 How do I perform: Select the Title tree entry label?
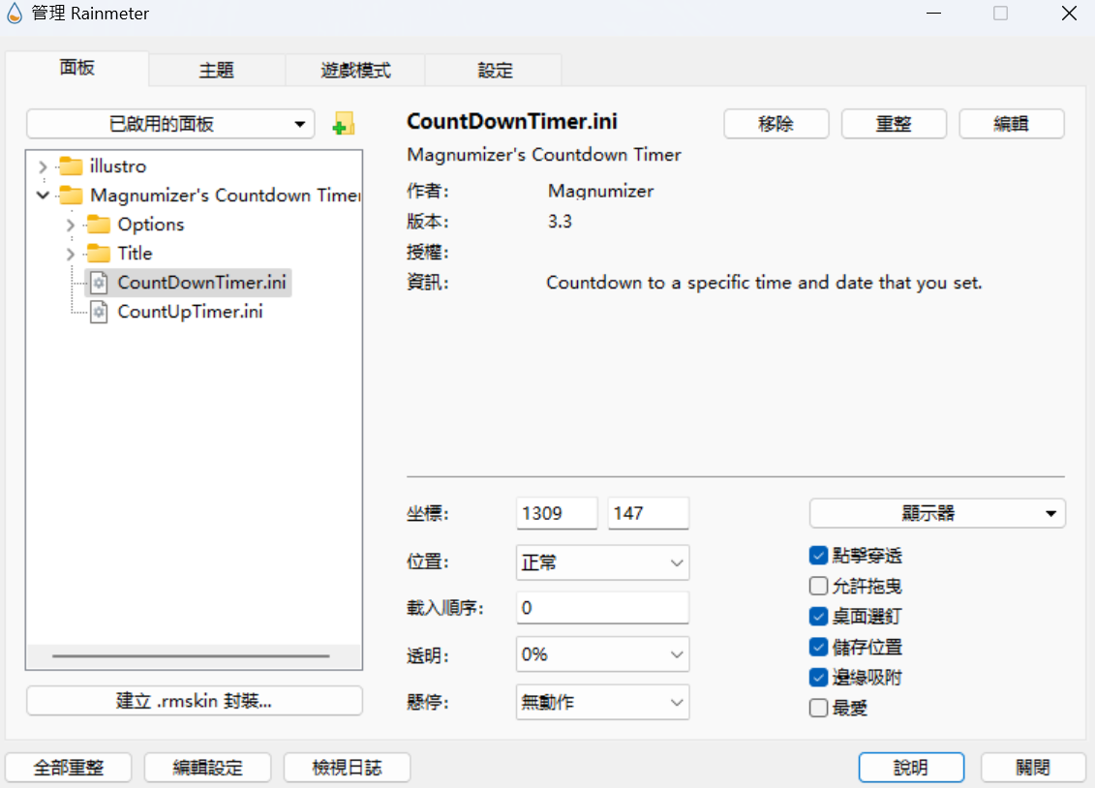coord(135,254)
